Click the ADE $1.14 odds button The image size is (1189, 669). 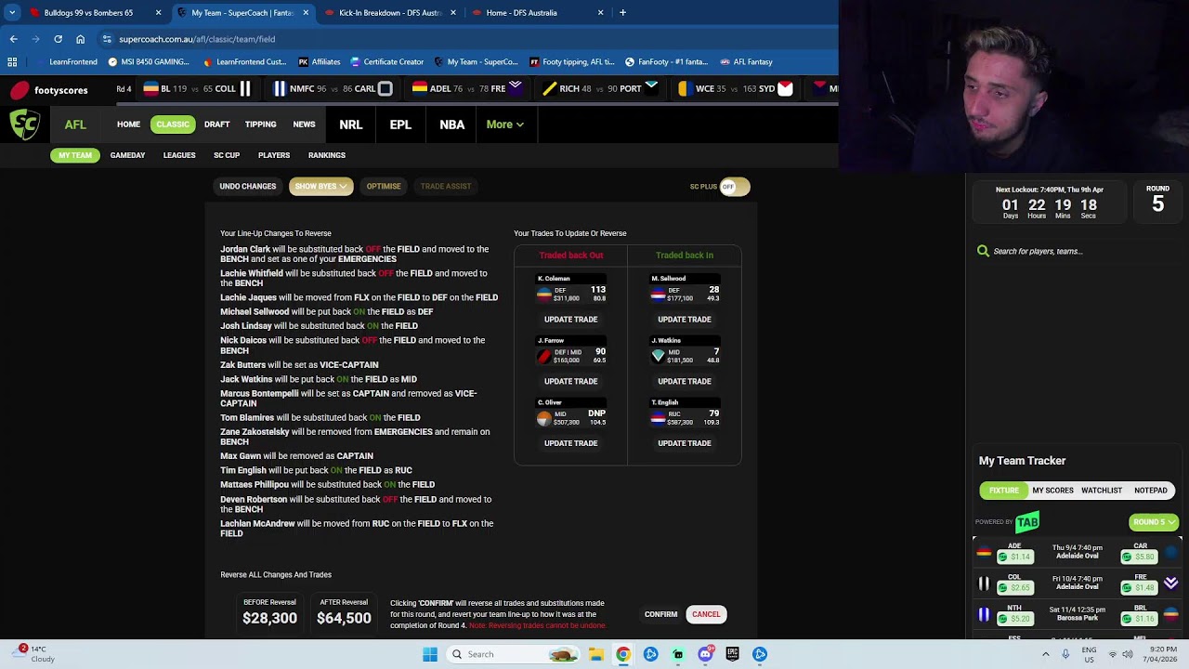1014,557
